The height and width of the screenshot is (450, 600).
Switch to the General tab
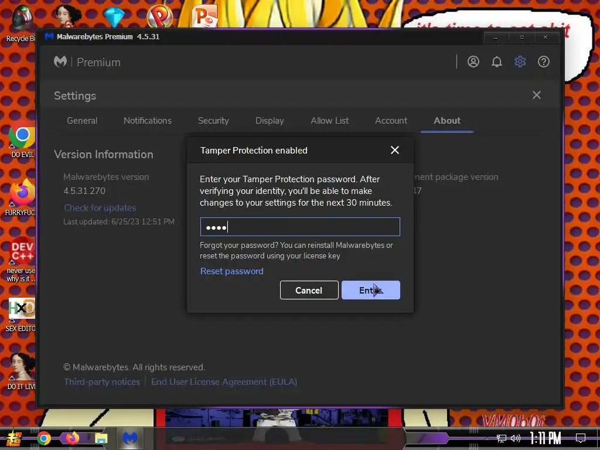pos(82,121)
